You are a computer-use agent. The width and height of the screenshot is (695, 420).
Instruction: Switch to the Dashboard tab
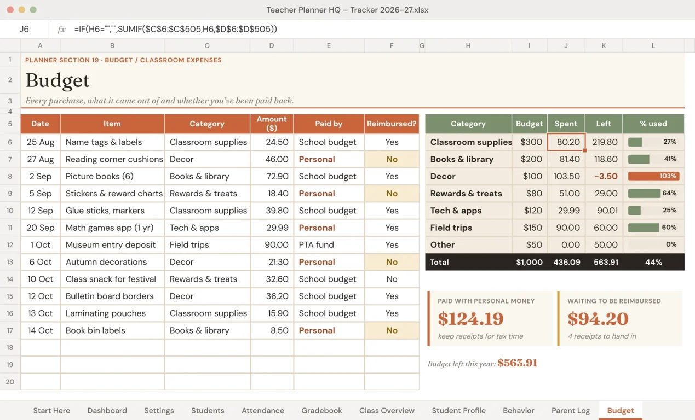click(107, 411)
